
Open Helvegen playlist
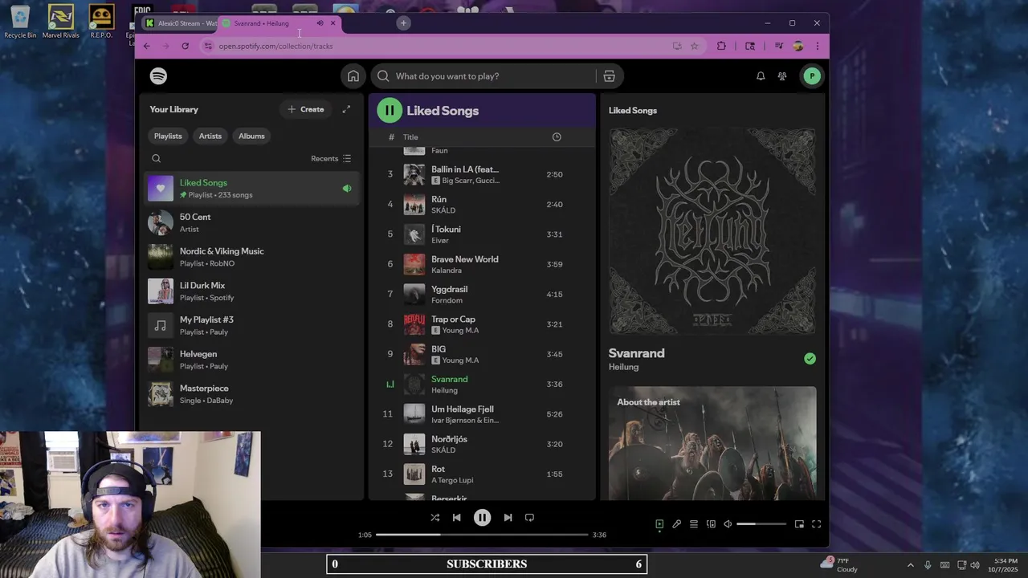pos(252,360)
